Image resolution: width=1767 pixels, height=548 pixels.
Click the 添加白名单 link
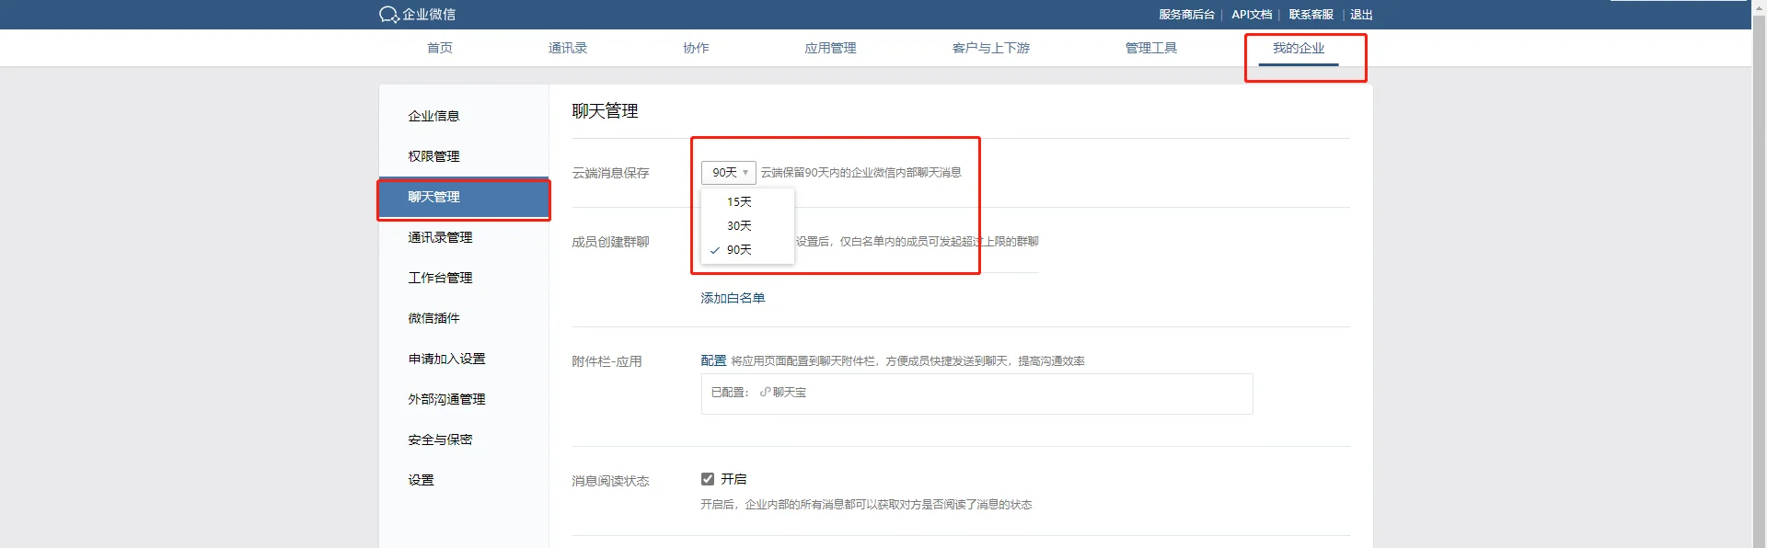pyautogui.click(x=733, y=298)
